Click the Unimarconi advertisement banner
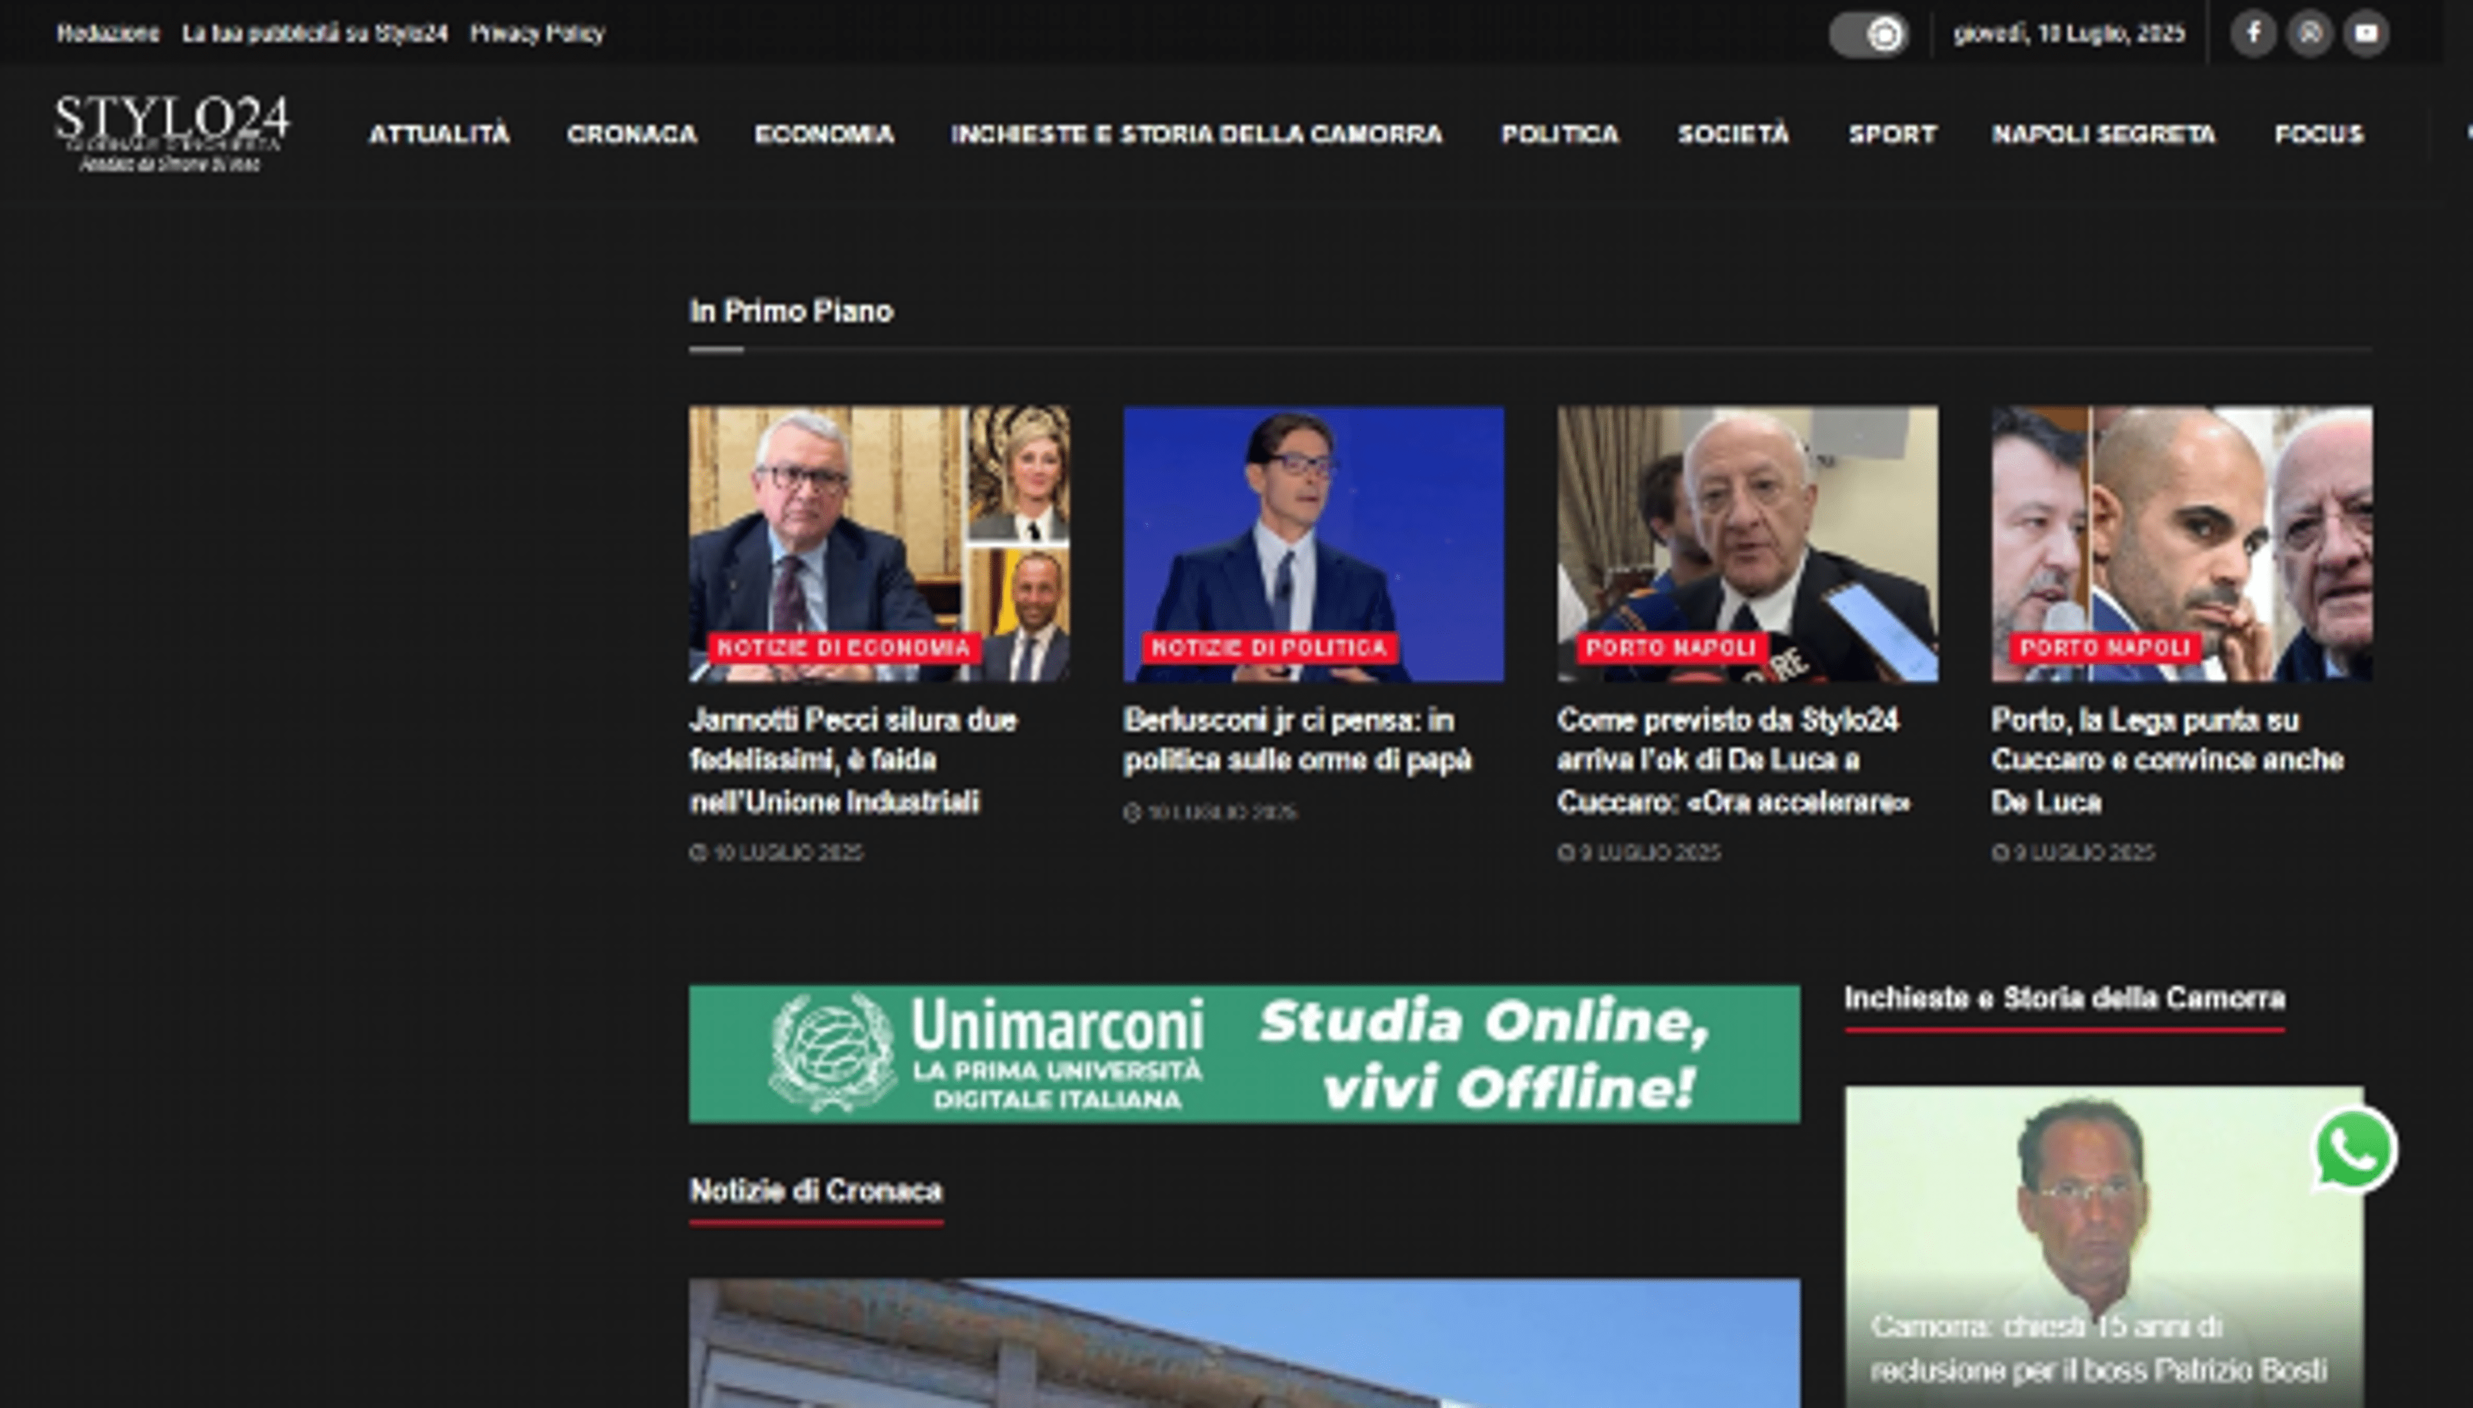The width and height of the screenshot is (2473, 1408). (x=1244, y=1053)
